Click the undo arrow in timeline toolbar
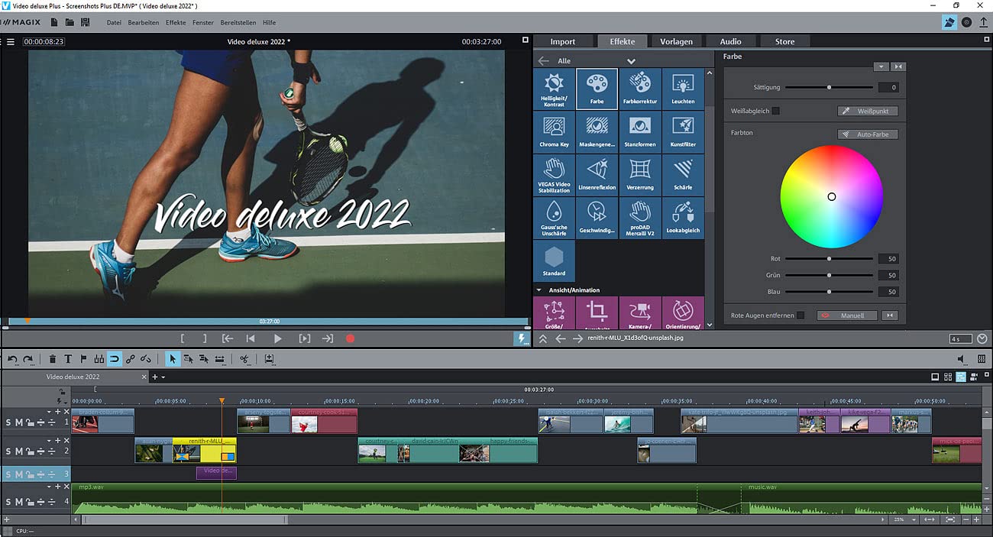Image resolution: width=993 pixels, height=537 pixels. pyautogui.click(x=13, y=358)
